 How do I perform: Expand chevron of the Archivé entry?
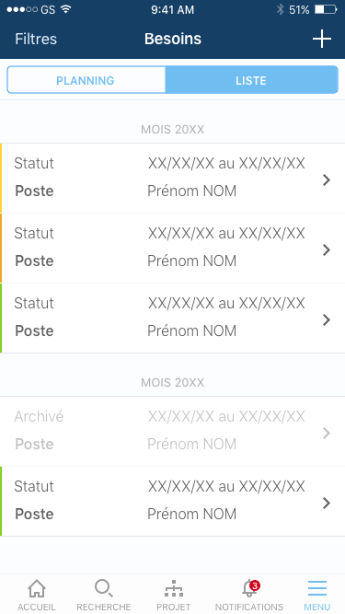(x=327, y=433)
